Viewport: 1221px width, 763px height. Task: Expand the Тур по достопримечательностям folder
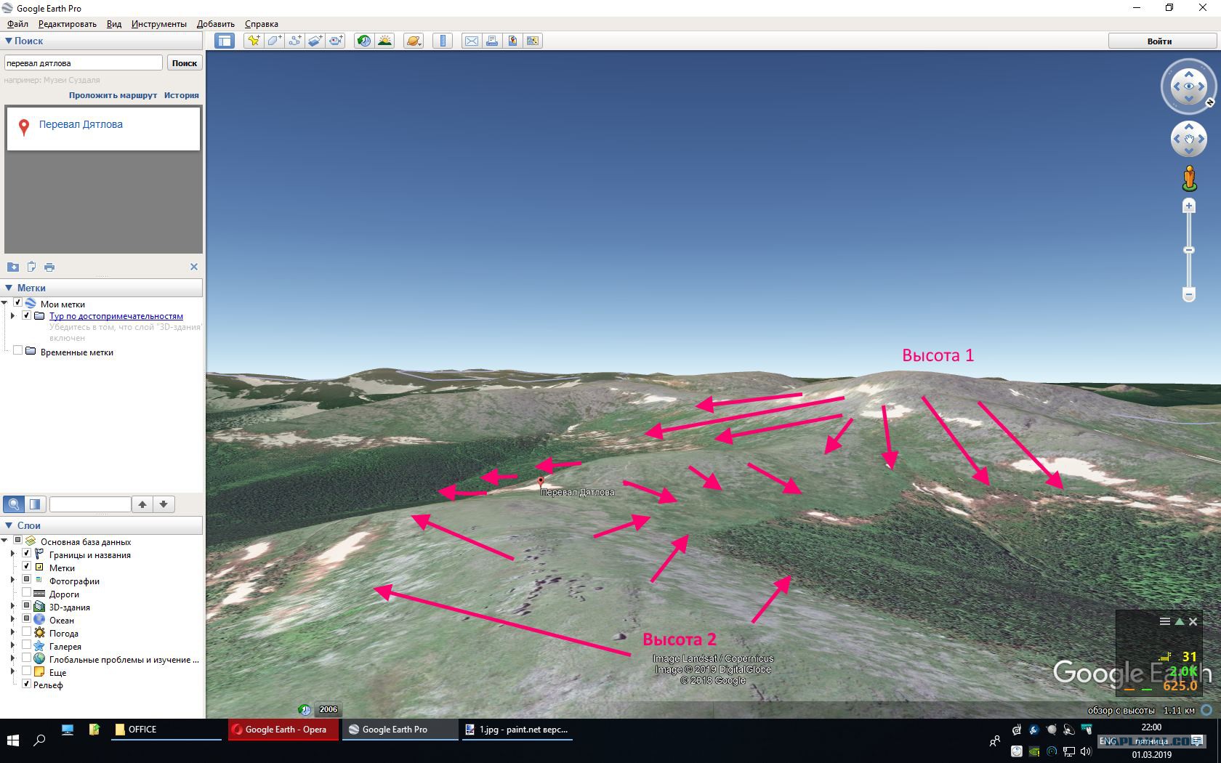13,315
